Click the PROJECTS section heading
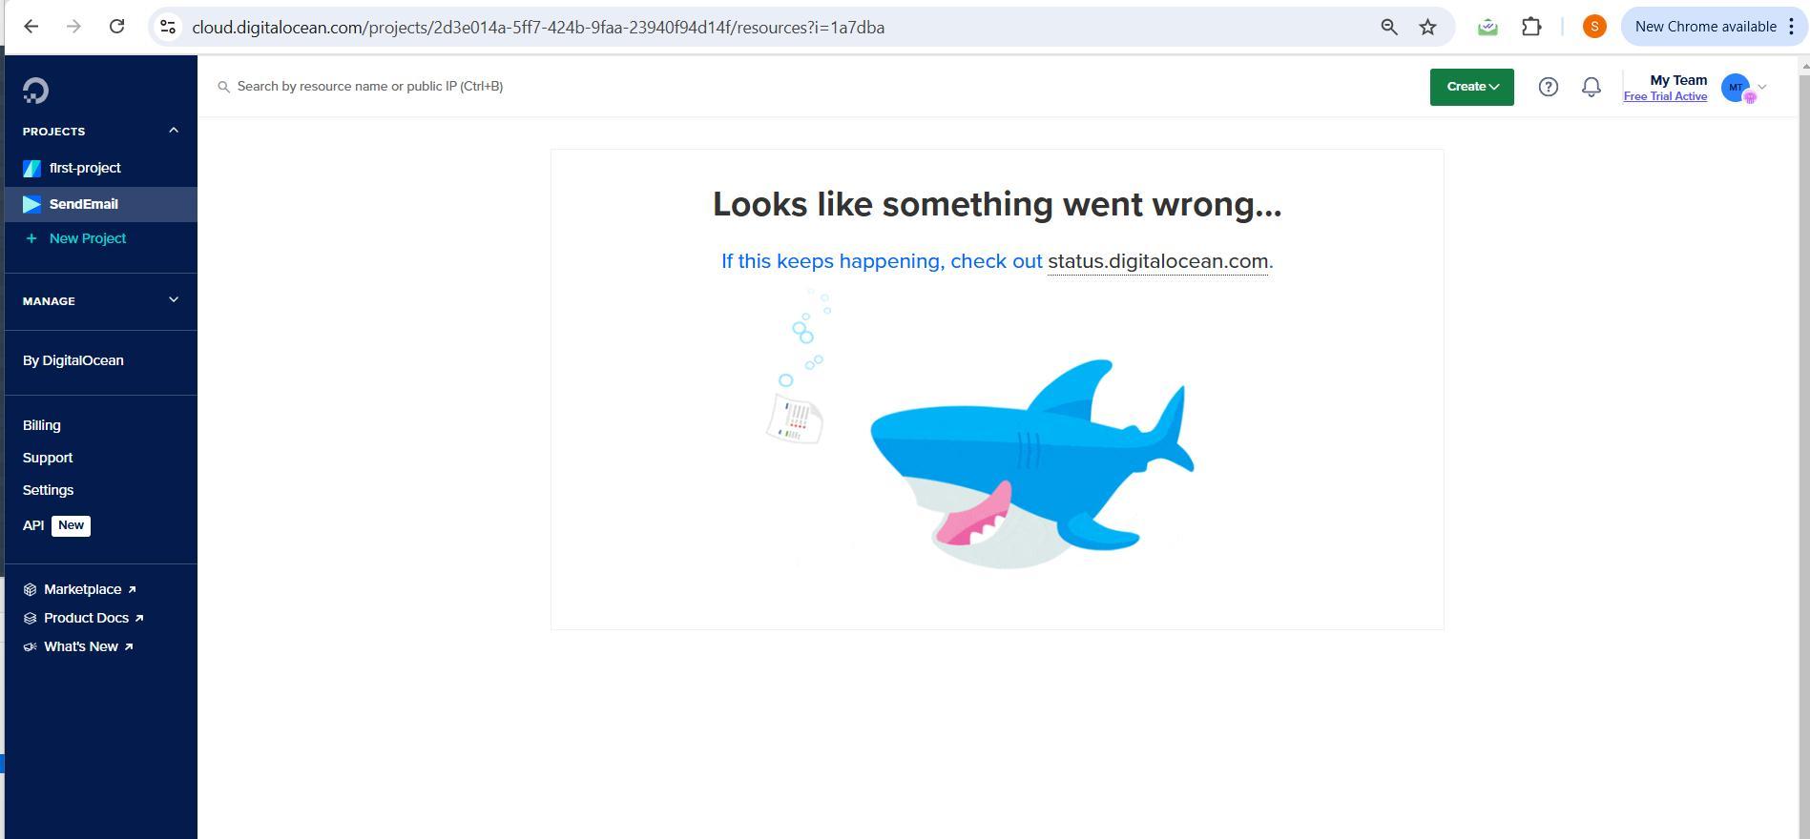This screenshot has height=839, width=1810. coord(54,132)
